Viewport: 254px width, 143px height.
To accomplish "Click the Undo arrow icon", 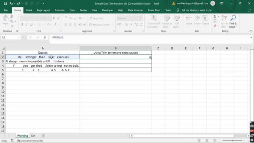I will click(x=11, y=4).
